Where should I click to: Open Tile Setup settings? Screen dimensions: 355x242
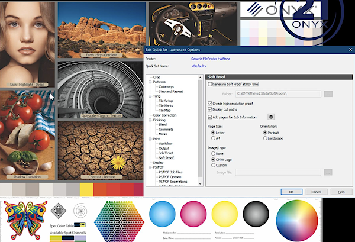click(166, 101)
